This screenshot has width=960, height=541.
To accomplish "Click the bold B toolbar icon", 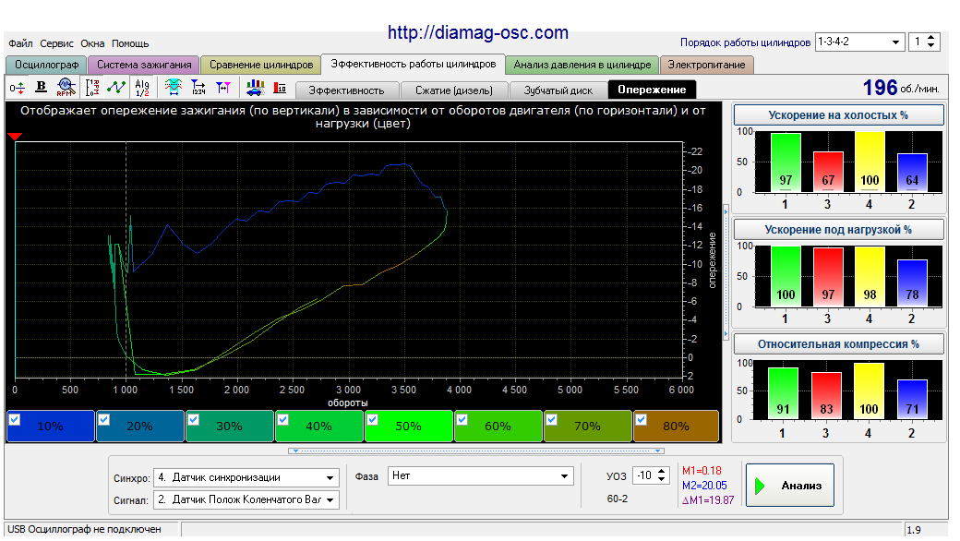I will (x=41, y=88).
